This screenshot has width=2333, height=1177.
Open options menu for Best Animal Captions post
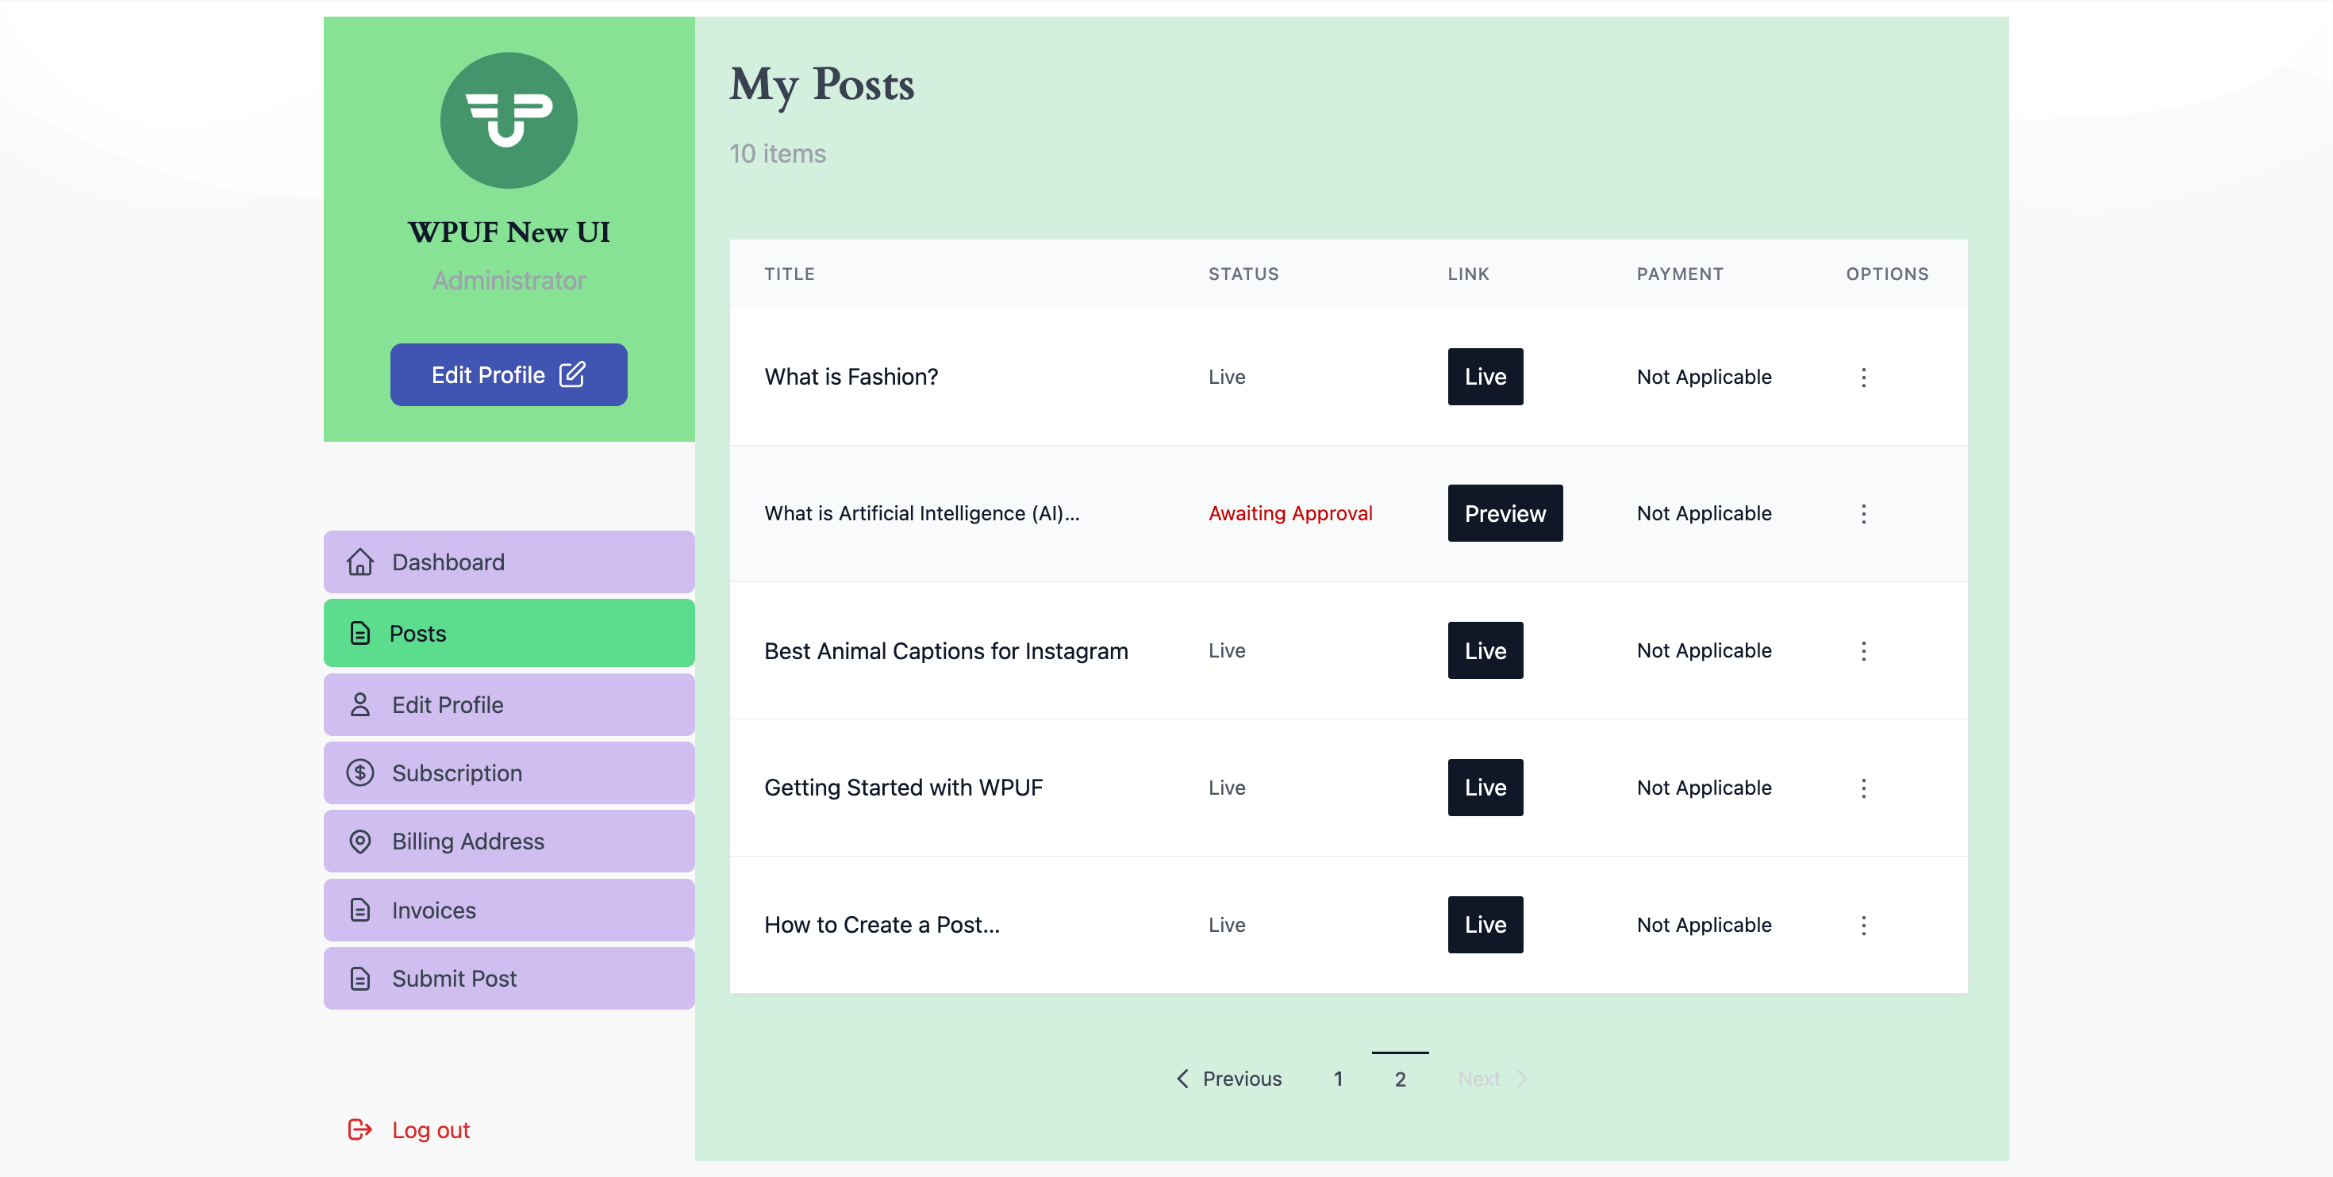click(x=1864, y=651)
